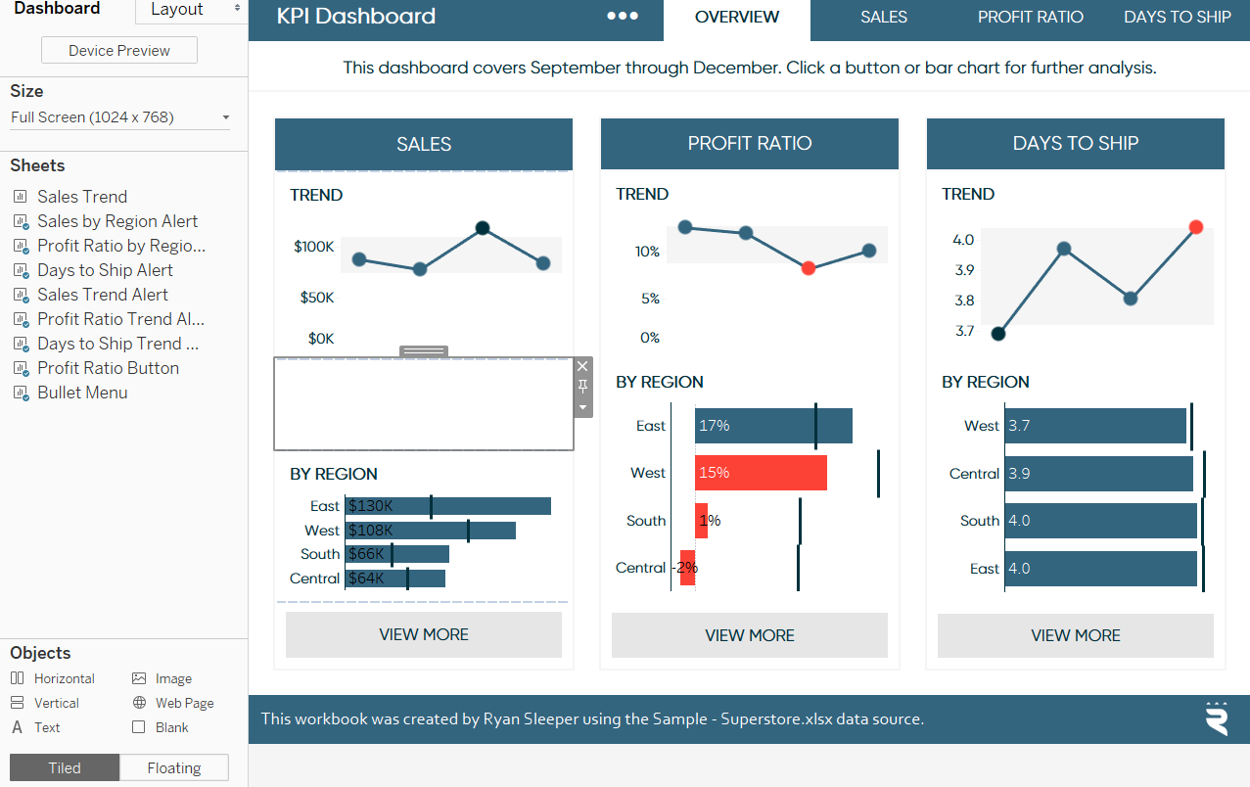Viewport: 1250px width, 787px height.
Task: Choose the Web Page object
Action: 173,703
